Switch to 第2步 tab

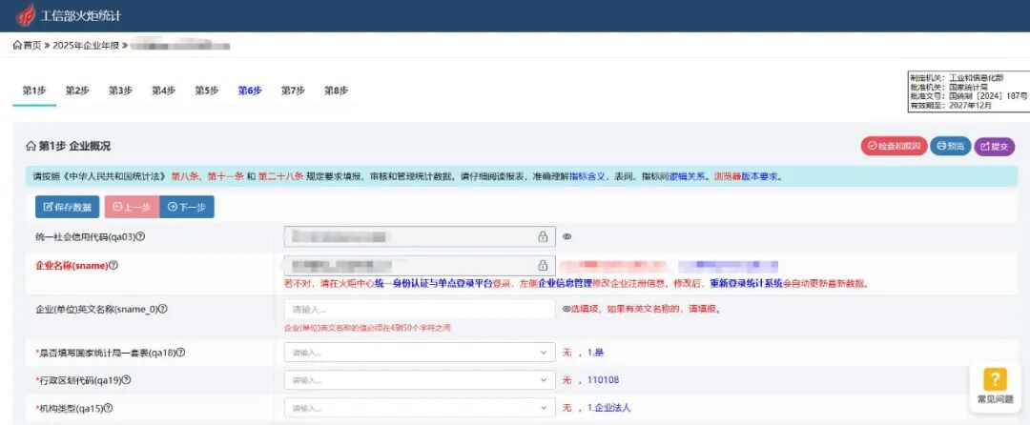pos(77,91)
